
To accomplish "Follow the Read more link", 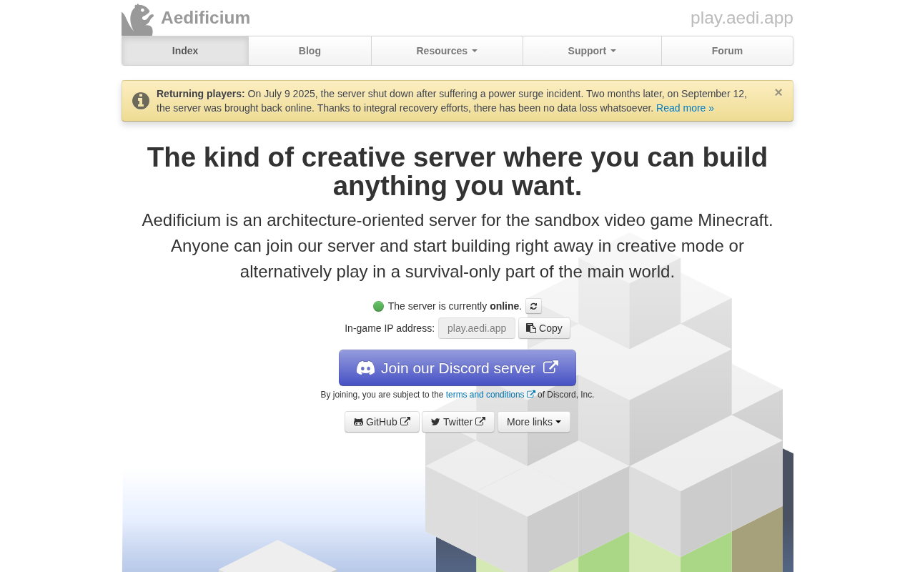I will pyautogui.click(x=685, y=108).
